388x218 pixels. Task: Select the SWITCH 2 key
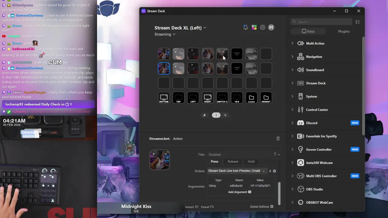click(x=222, y=98)
